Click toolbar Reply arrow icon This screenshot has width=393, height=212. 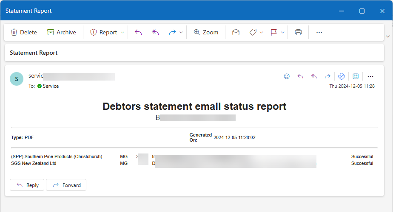[138, 32]
